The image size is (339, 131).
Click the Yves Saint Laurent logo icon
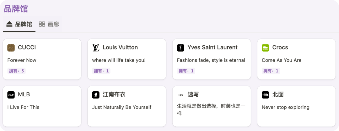(180, 48)
